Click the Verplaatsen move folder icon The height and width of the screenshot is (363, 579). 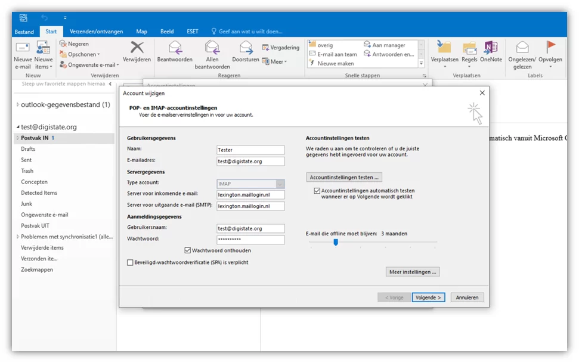(445, 47)
